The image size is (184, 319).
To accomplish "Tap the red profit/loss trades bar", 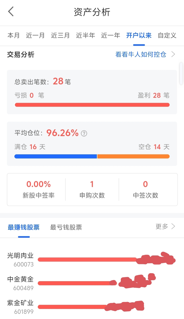I will click(92, 105).
